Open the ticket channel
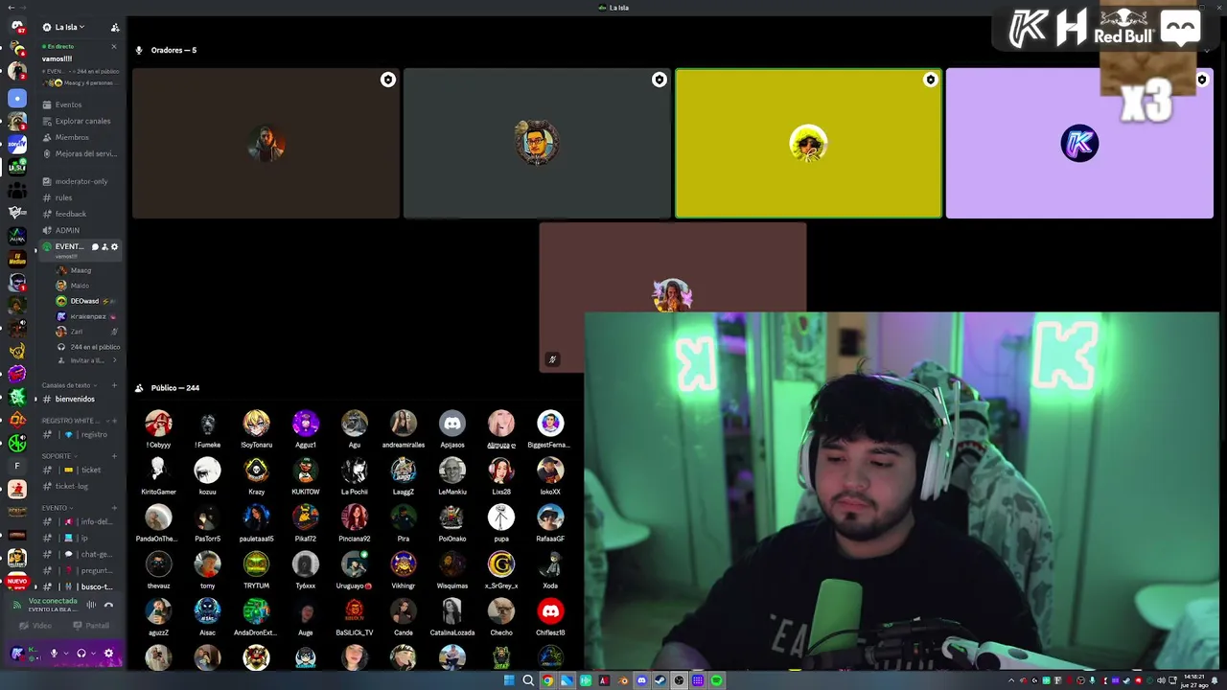This screenshot has width=1227, height=690. pos(80,470)
